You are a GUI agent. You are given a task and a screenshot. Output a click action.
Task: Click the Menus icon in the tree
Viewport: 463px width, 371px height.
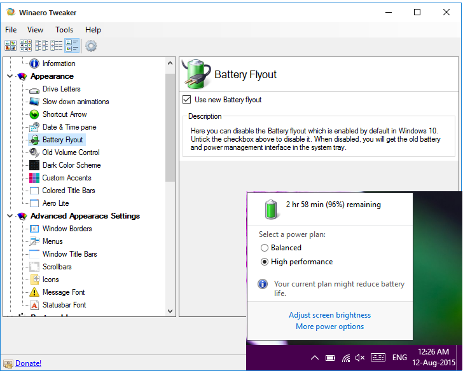coord(34,241)
